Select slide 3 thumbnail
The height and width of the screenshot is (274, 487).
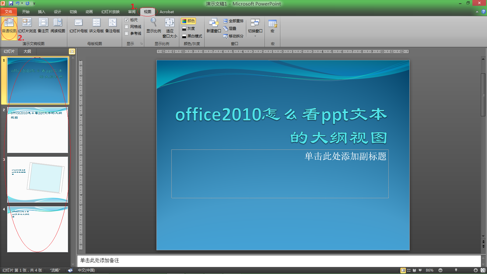tap(38, 180)
